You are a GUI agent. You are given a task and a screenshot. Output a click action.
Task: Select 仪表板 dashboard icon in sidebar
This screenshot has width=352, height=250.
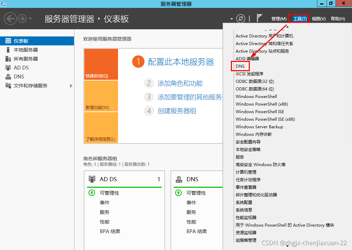[x=8, y=41]
